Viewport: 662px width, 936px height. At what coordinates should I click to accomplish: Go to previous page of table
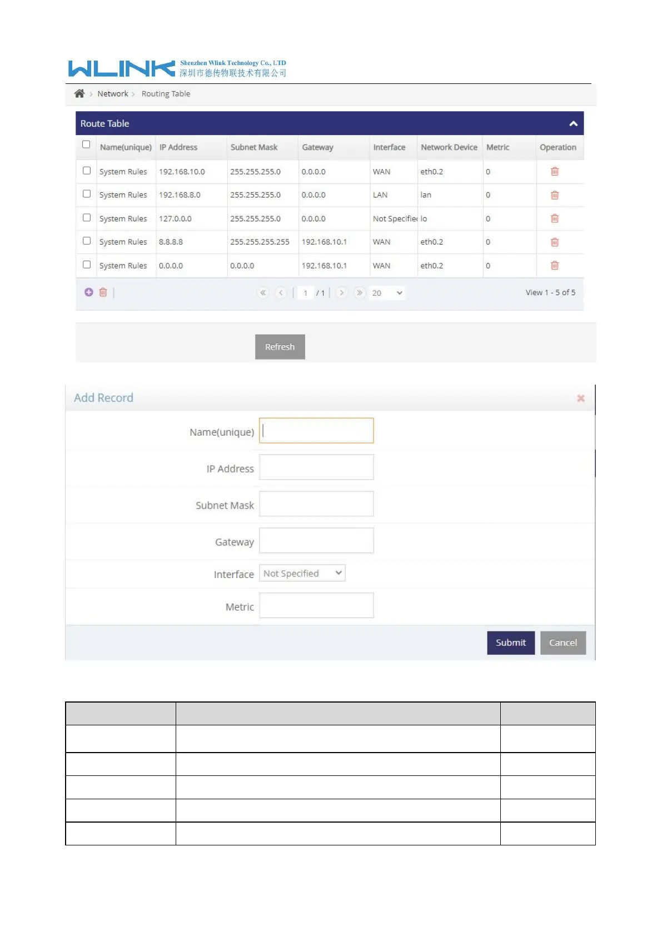pos(281,293)
